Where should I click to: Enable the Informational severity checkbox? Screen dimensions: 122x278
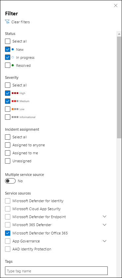click(8, 117)
